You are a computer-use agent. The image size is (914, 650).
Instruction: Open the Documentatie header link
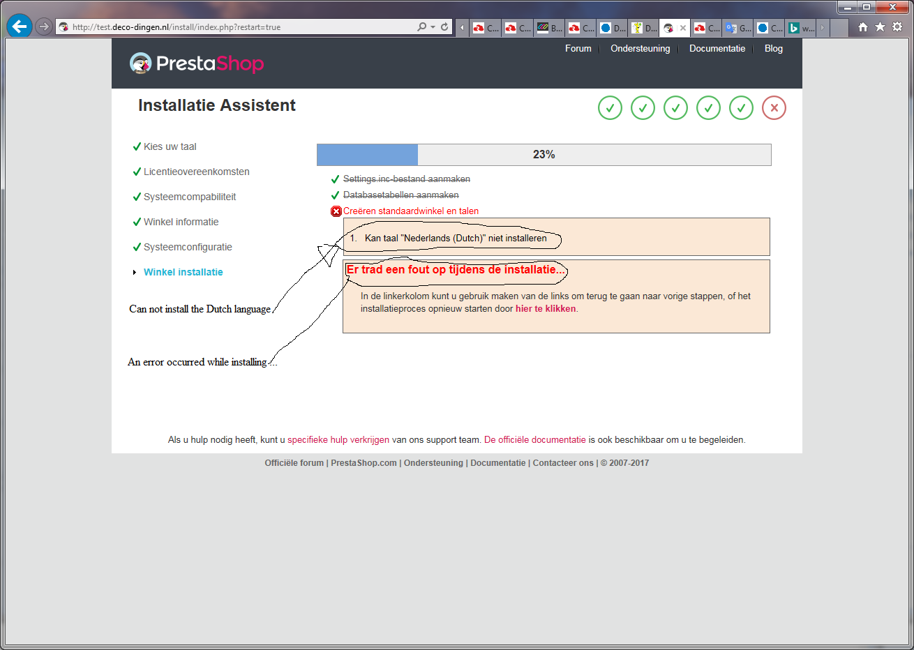(717, 48)
